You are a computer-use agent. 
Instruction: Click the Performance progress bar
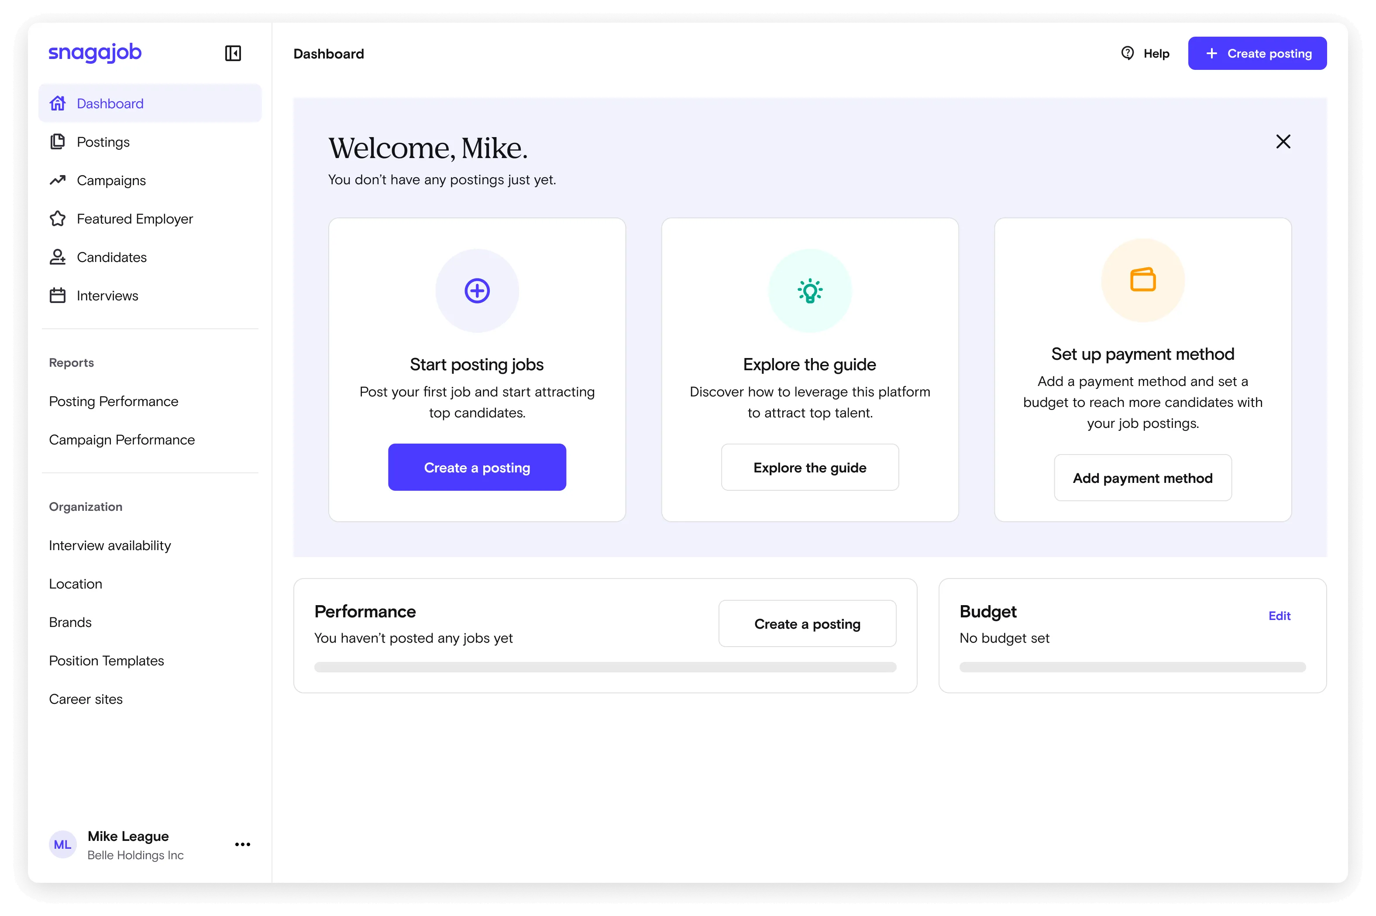tap(605, 667)
